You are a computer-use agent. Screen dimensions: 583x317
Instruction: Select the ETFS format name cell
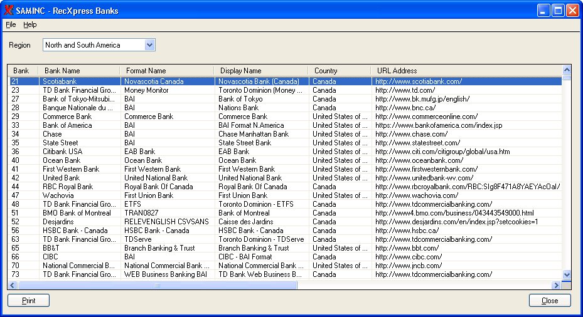click(132, 204)
